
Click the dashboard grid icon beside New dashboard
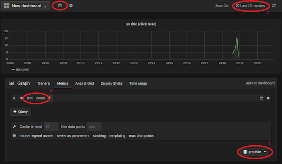(x=7, y=6)
